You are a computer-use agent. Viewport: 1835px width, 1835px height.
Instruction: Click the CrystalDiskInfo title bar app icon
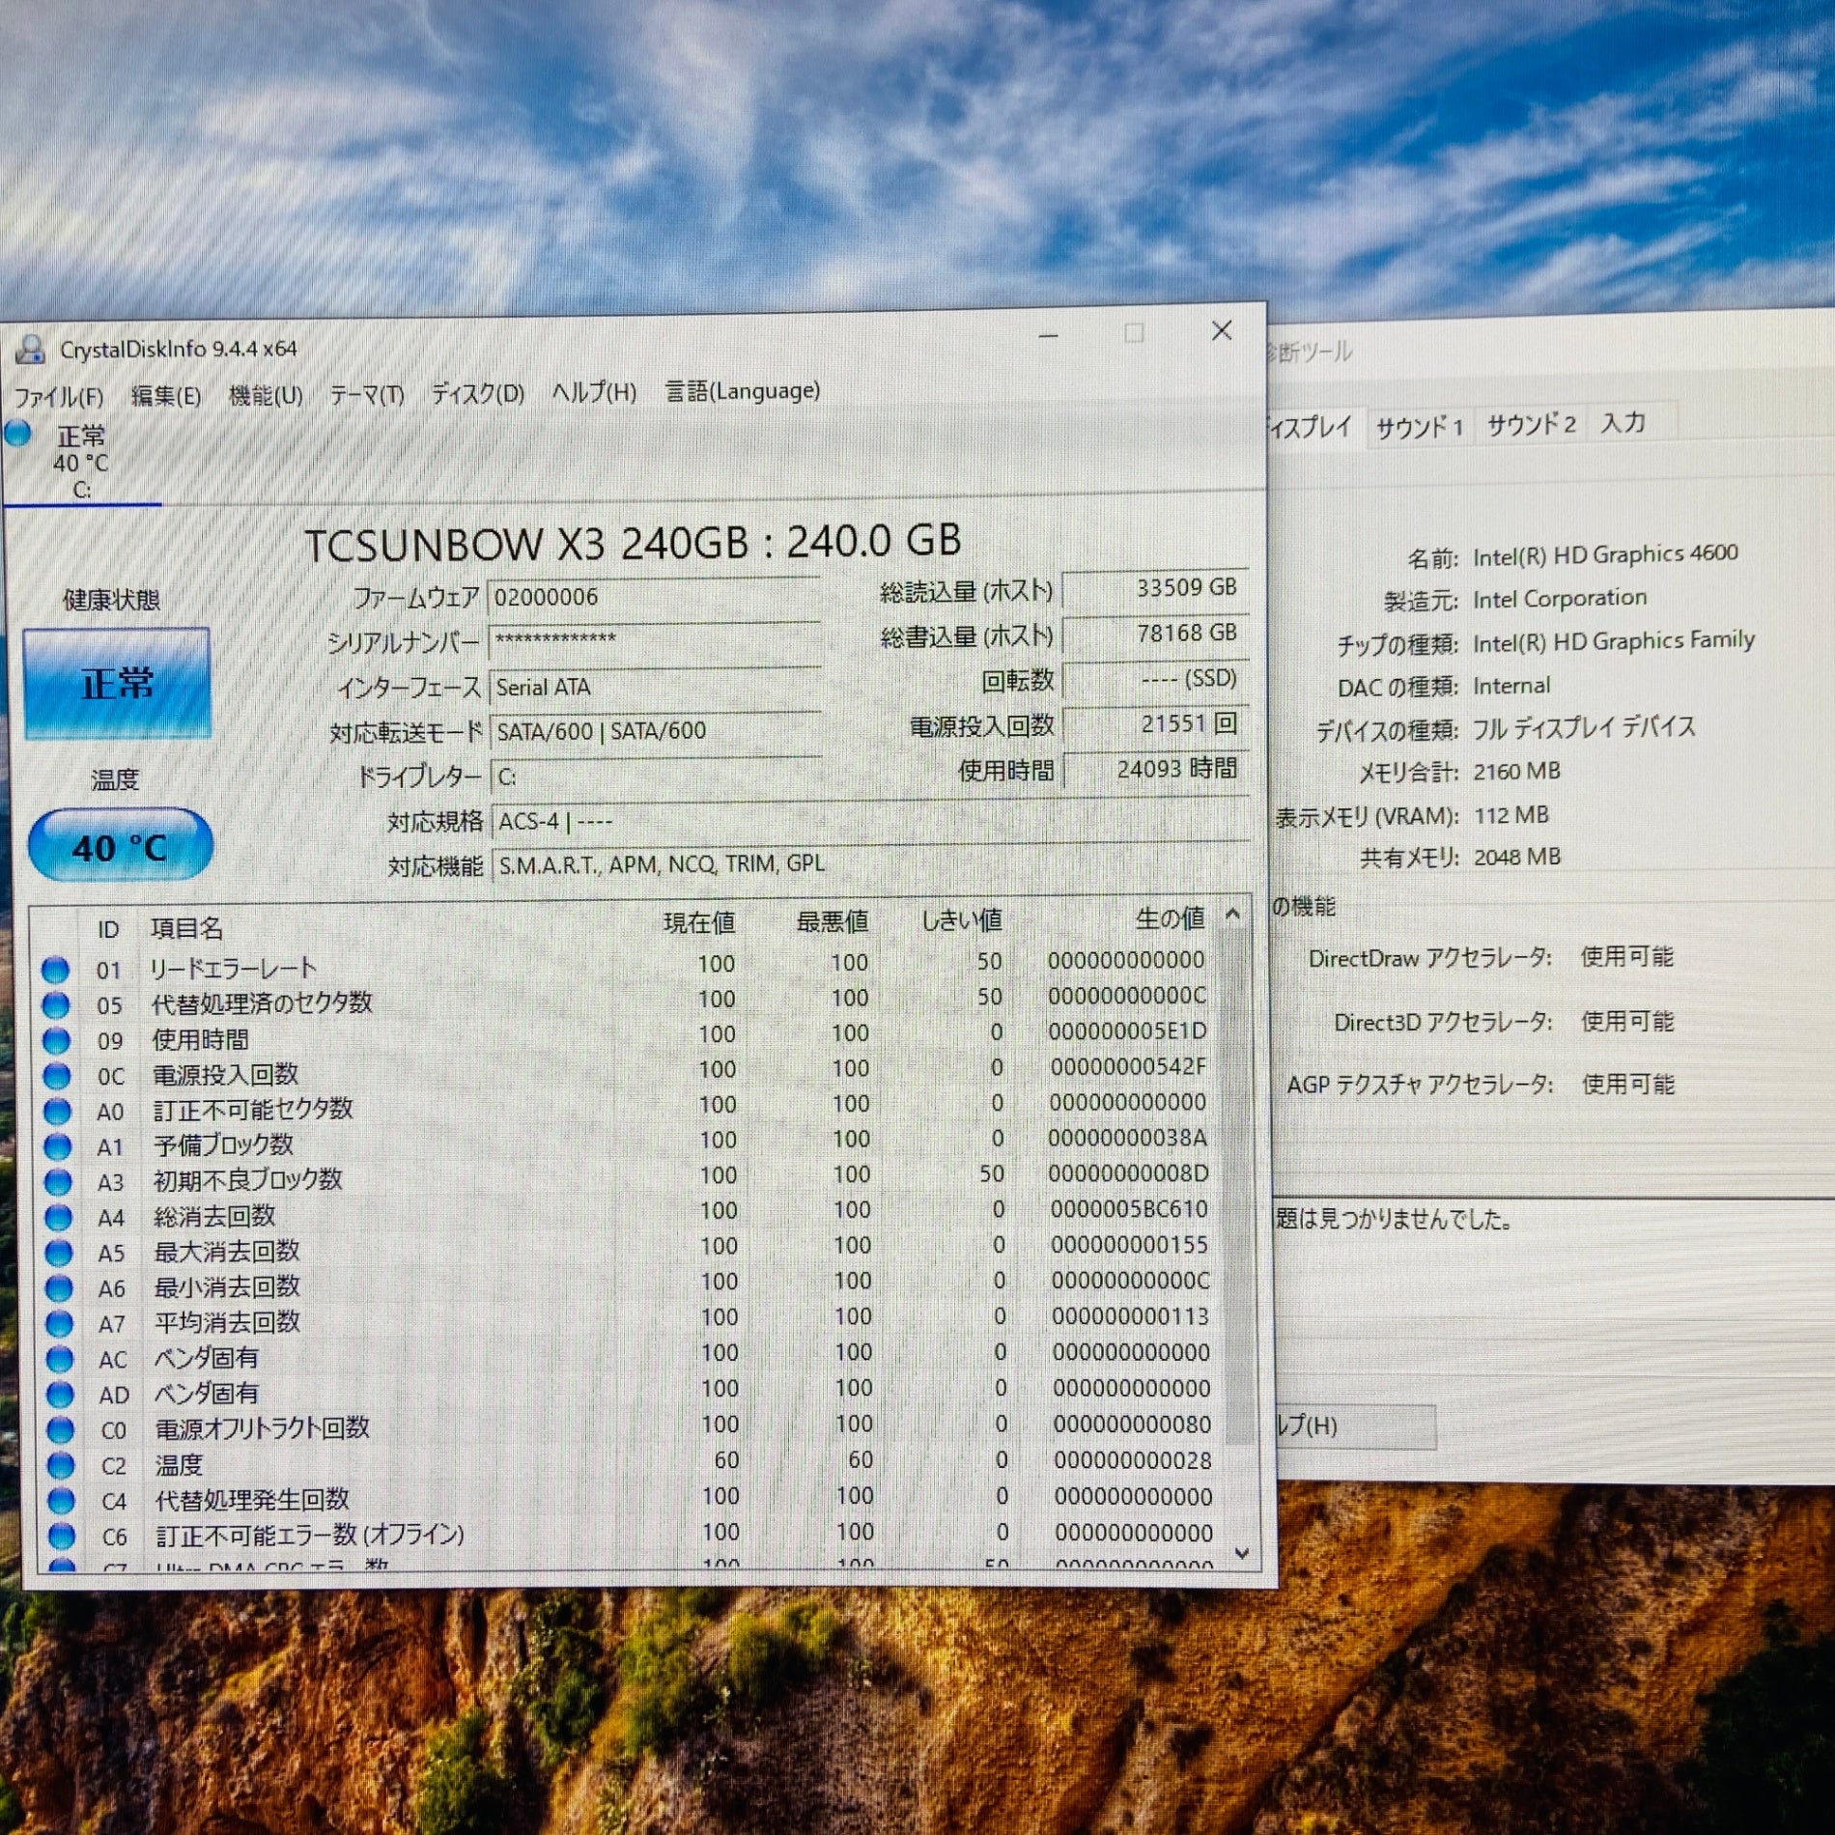[30, 350]
